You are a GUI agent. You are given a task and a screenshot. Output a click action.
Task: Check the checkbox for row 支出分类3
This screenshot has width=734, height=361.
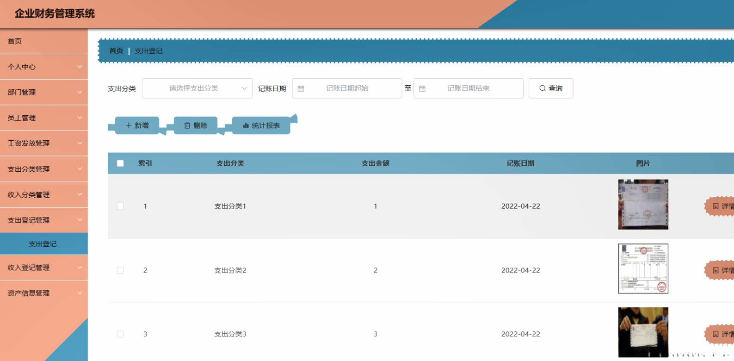click(120, 334)
